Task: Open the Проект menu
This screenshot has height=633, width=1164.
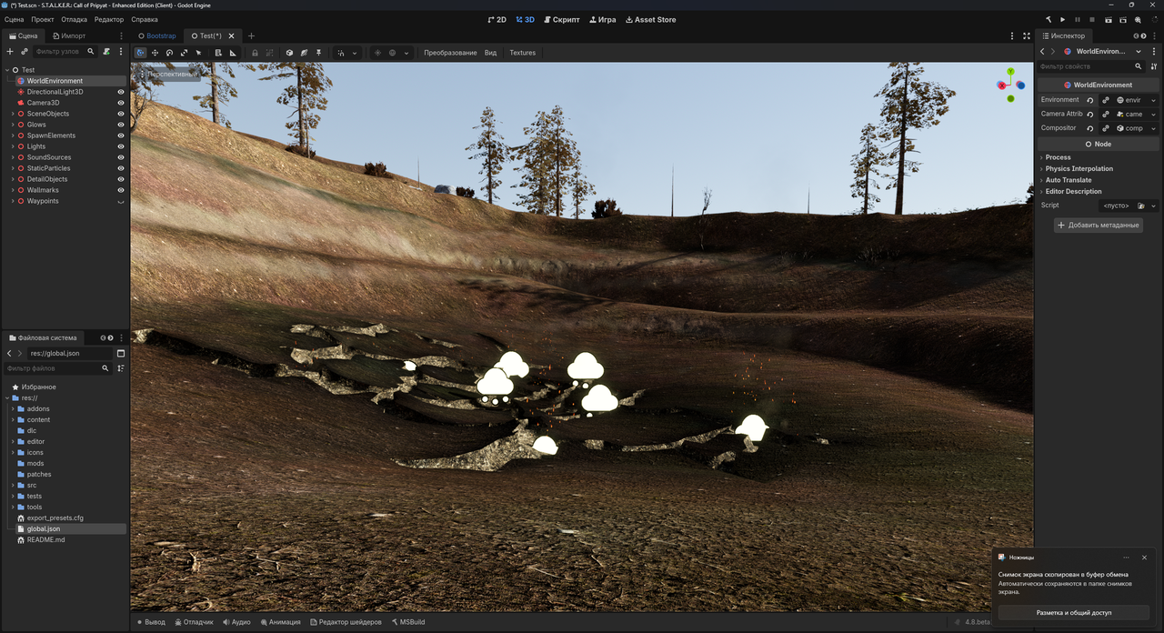Action: pyautogui.click(x=43, y=19)
